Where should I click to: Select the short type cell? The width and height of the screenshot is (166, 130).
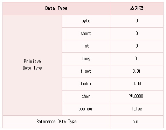pyautogui.click(x=86, y=34)
